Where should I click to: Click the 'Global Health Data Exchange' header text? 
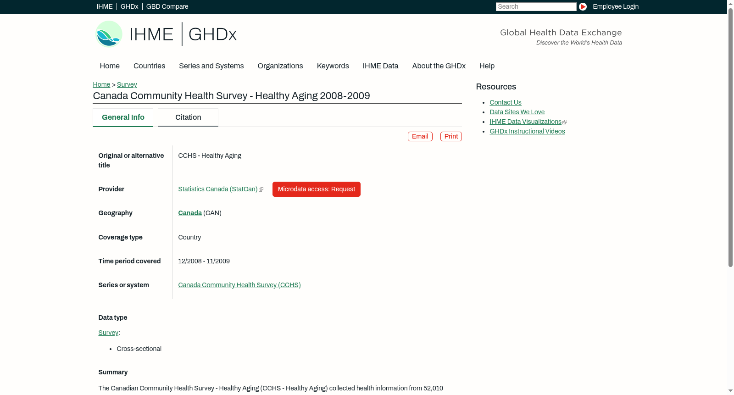pyautogui.click(x=561, y=33)
